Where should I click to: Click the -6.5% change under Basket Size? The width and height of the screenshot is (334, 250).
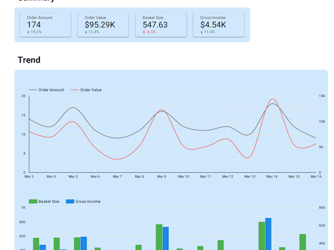click(149, 32)
